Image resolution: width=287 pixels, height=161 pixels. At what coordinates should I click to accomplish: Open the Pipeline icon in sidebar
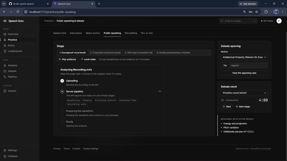[5, 77]
